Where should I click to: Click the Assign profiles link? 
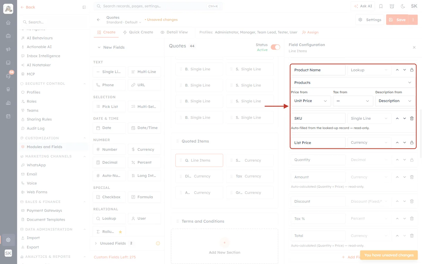[x=310, y=32]
